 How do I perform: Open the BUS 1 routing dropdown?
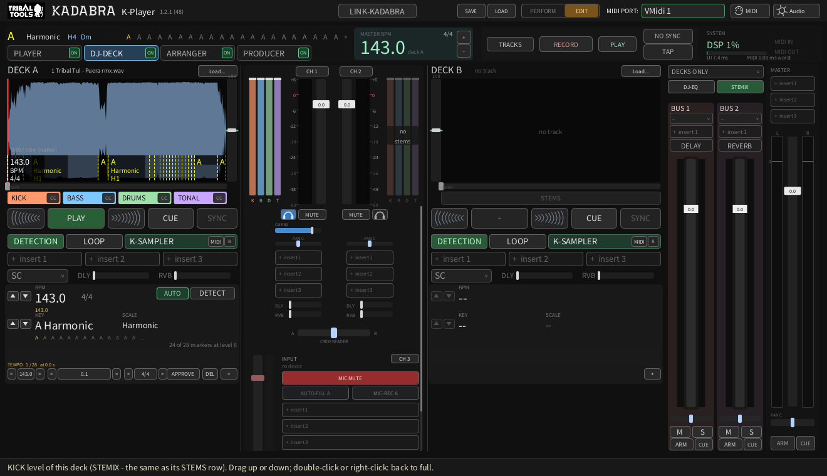click(x=691, y=118)
